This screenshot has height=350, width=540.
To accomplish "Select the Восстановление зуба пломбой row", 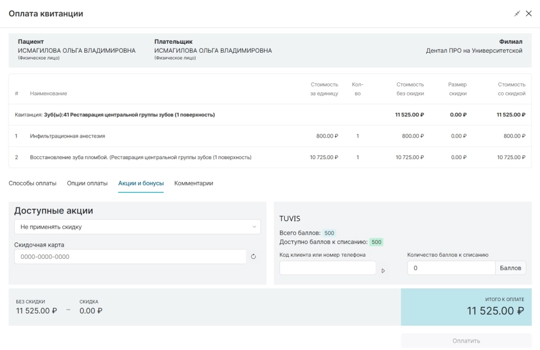I will click(x=270, y=157).
